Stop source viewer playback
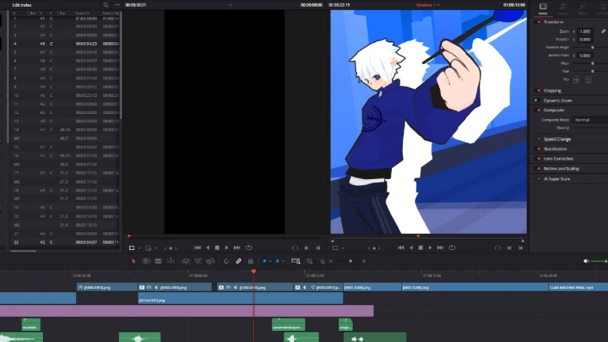The width and height of the screenshot is (608, 342). tap(217, 247)
